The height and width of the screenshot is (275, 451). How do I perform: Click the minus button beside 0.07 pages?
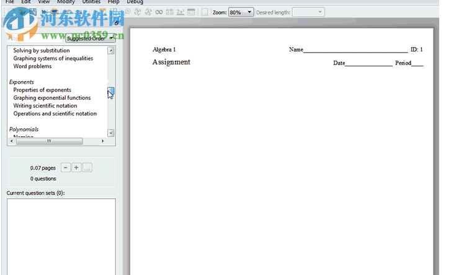click(66, 167)
